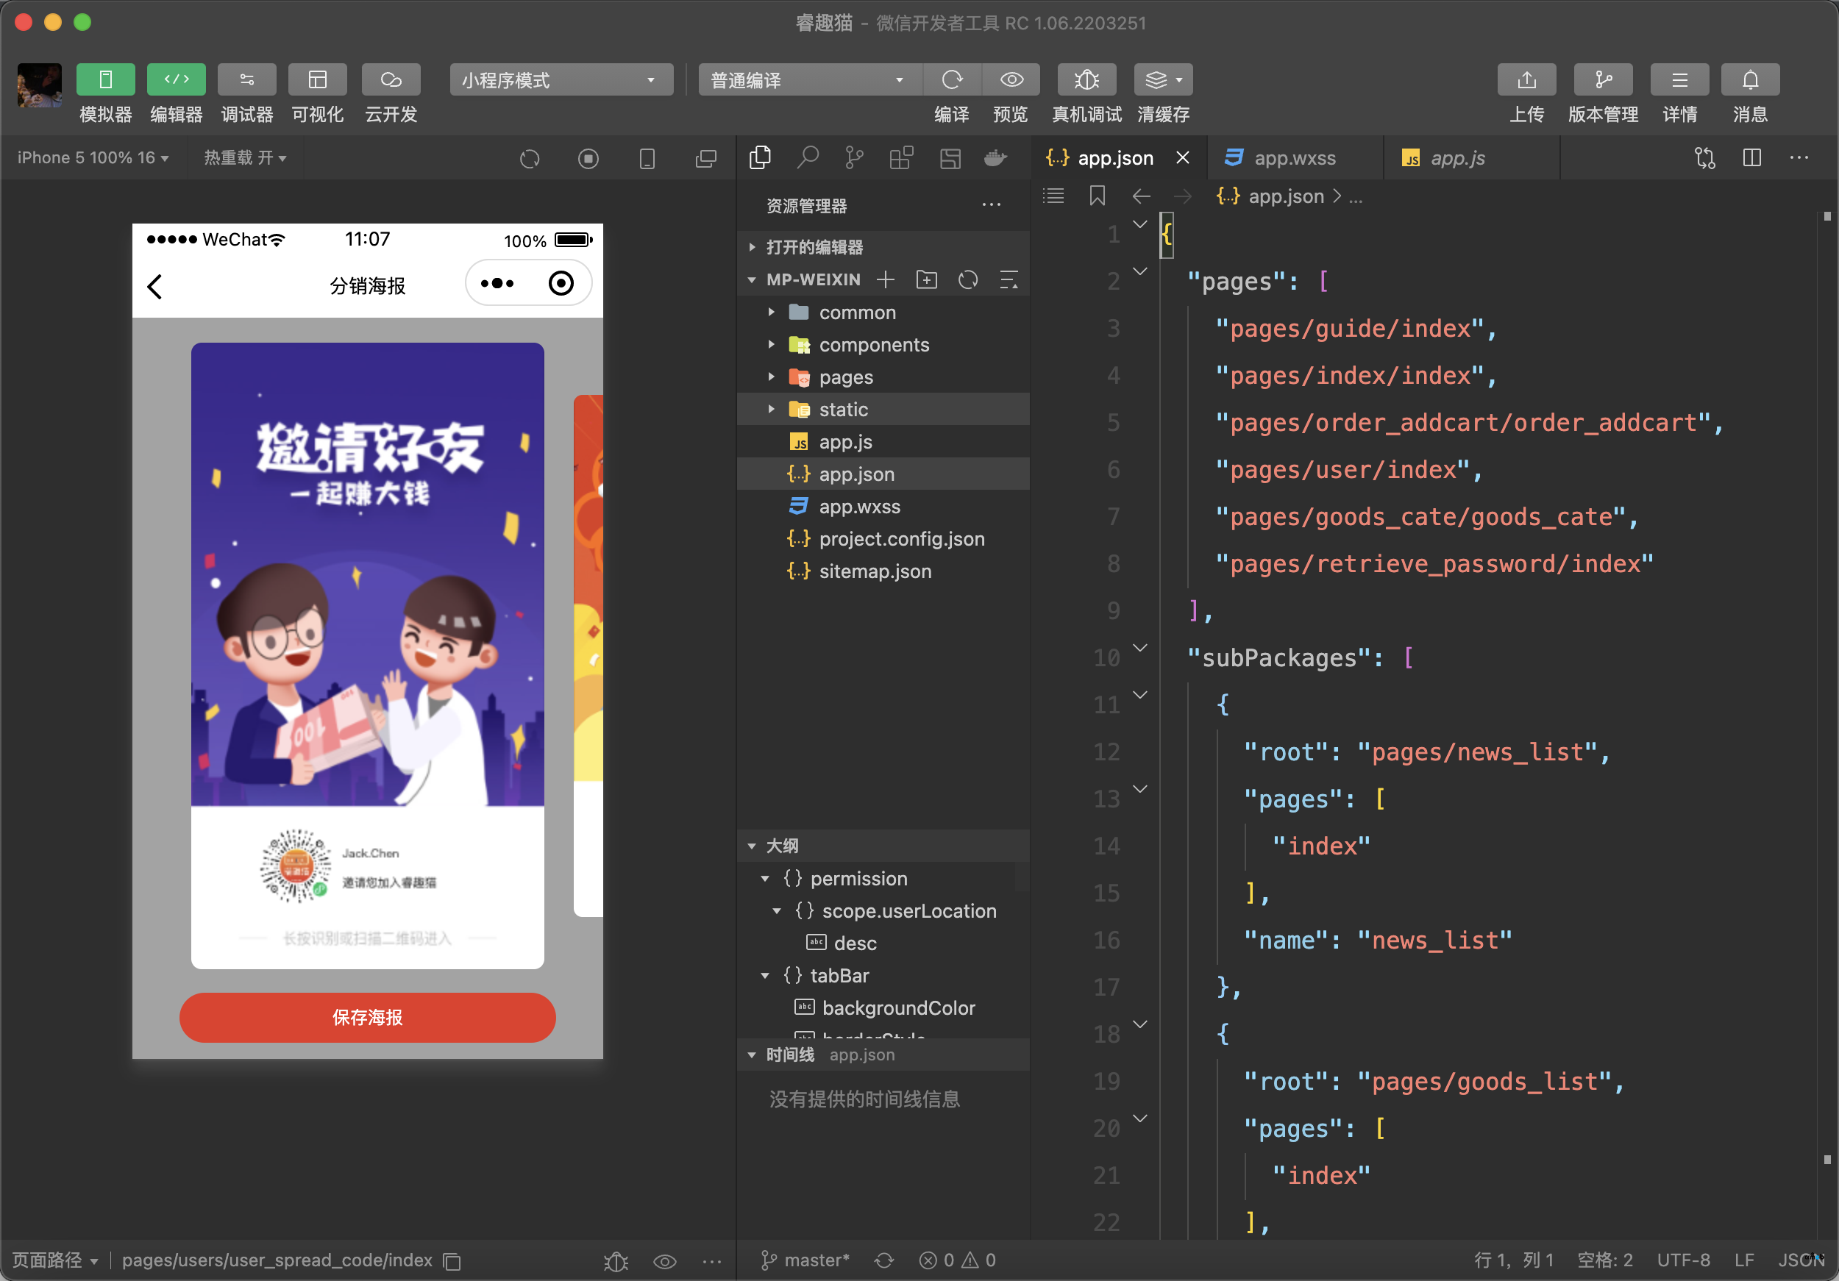Expand the opened editors section

tap(883, 246)
